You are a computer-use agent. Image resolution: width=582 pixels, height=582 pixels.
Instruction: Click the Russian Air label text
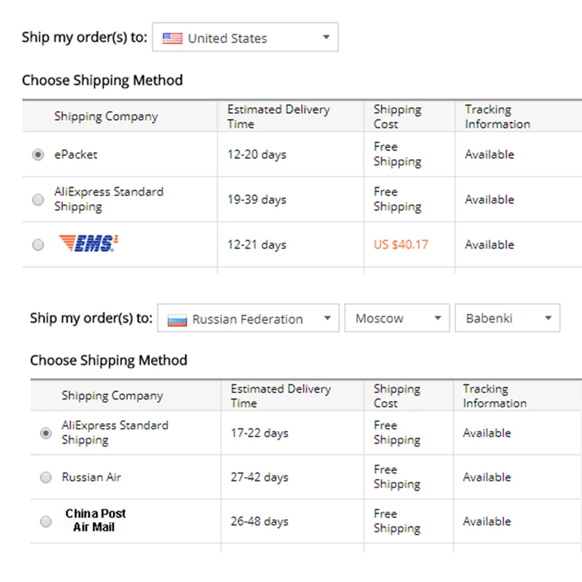(91, 477)
